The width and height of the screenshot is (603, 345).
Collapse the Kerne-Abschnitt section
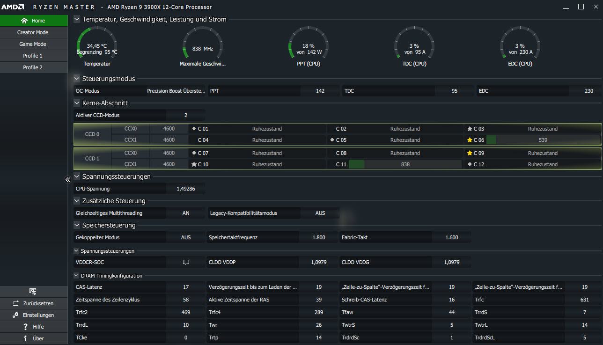tap(77, 103)
